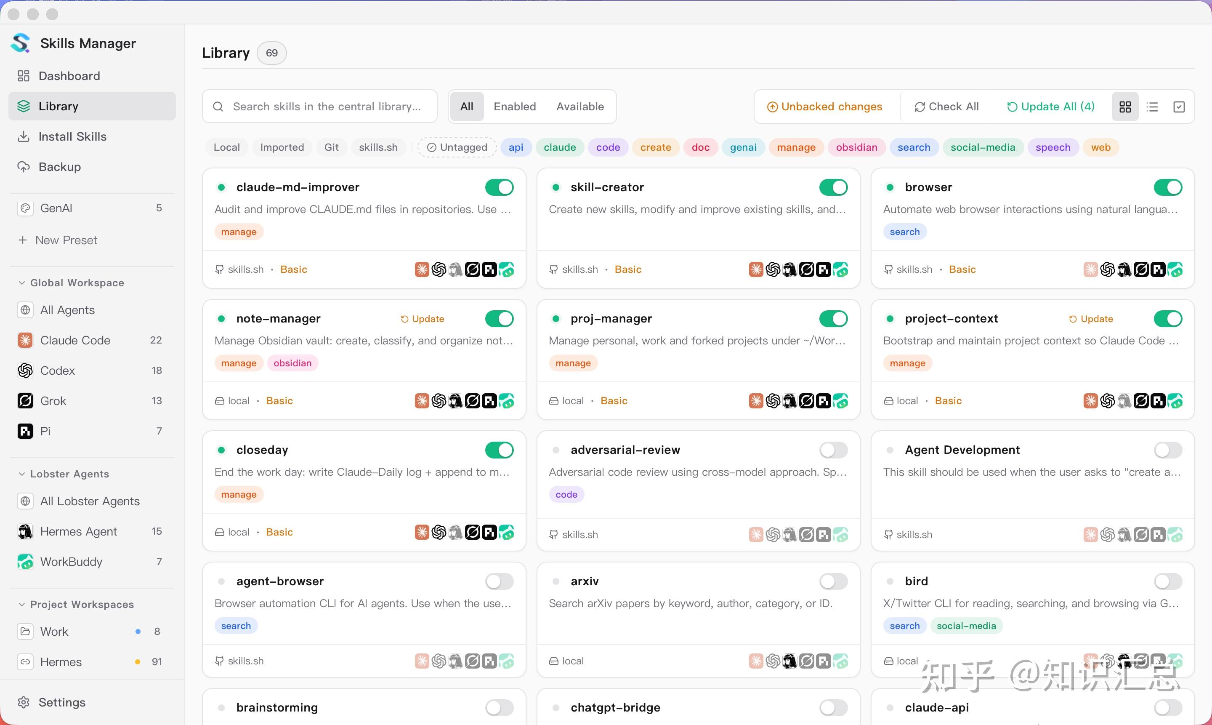The image size is (1212, 725).
Task: Click Pi icon on note-manager card
Action: pos(489,401)
